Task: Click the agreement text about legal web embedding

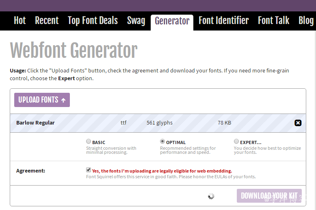Action: (162, 171)
